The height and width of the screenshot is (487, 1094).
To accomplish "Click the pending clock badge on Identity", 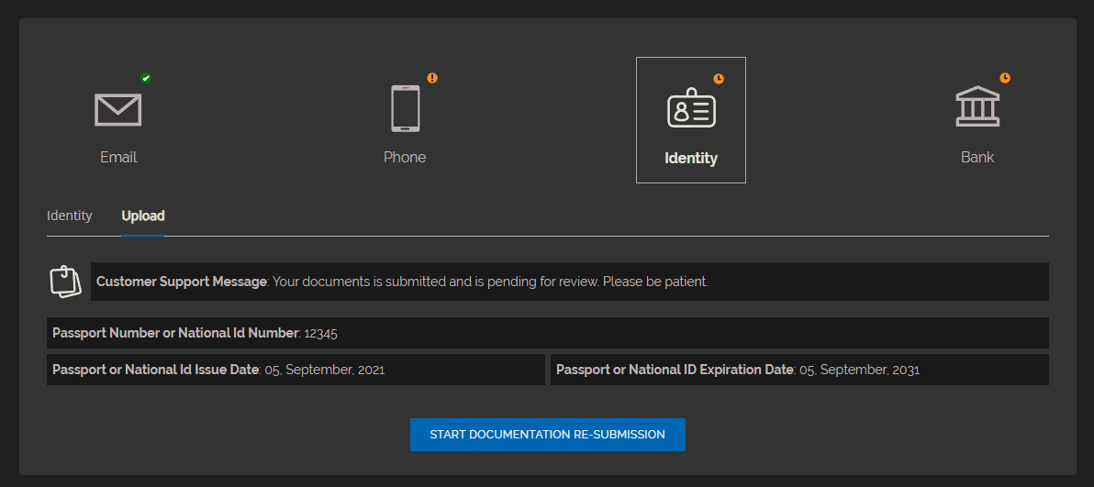I will (719, 79).
